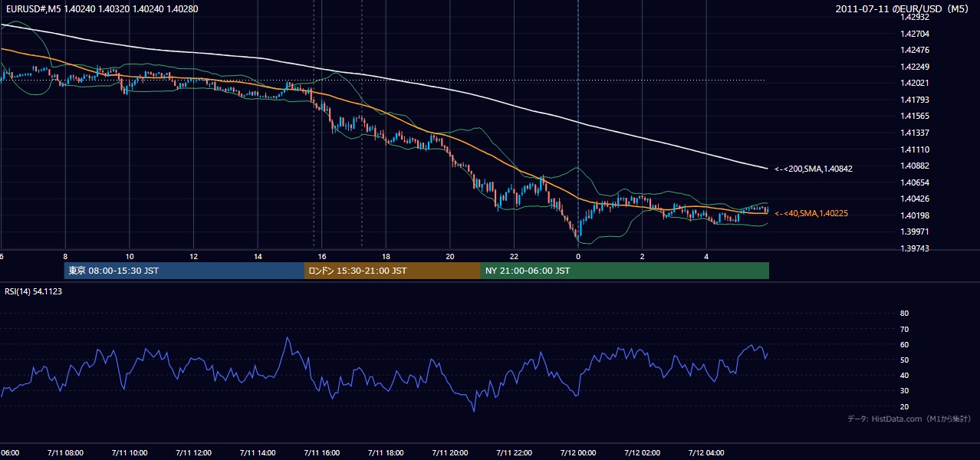Click hour label 16 under the price chart
This screenshot has height=460, width=980.
pyautogui.click(x=322, y=257)
